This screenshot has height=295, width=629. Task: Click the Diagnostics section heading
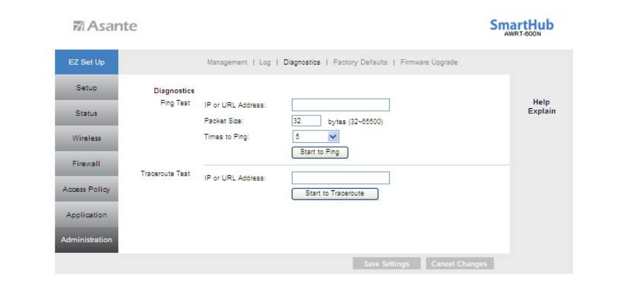pos(175,91)
